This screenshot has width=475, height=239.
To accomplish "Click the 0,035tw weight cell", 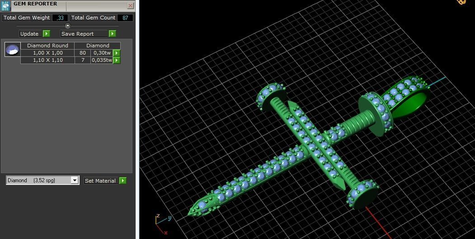I will pyautogui.click(x=102, y=60).
